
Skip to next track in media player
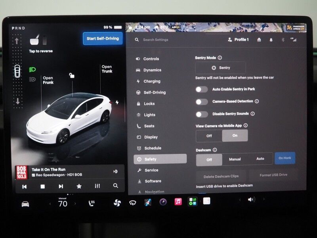coord(61,186)
